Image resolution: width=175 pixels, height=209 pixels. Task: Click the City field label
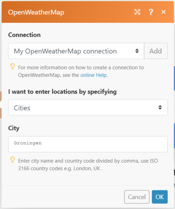point(14,128)
